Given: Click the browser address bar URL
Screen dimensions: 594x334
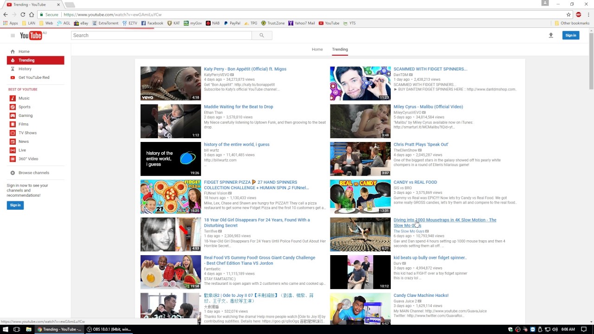Looking at the screenshot, I should coord(113,15).
